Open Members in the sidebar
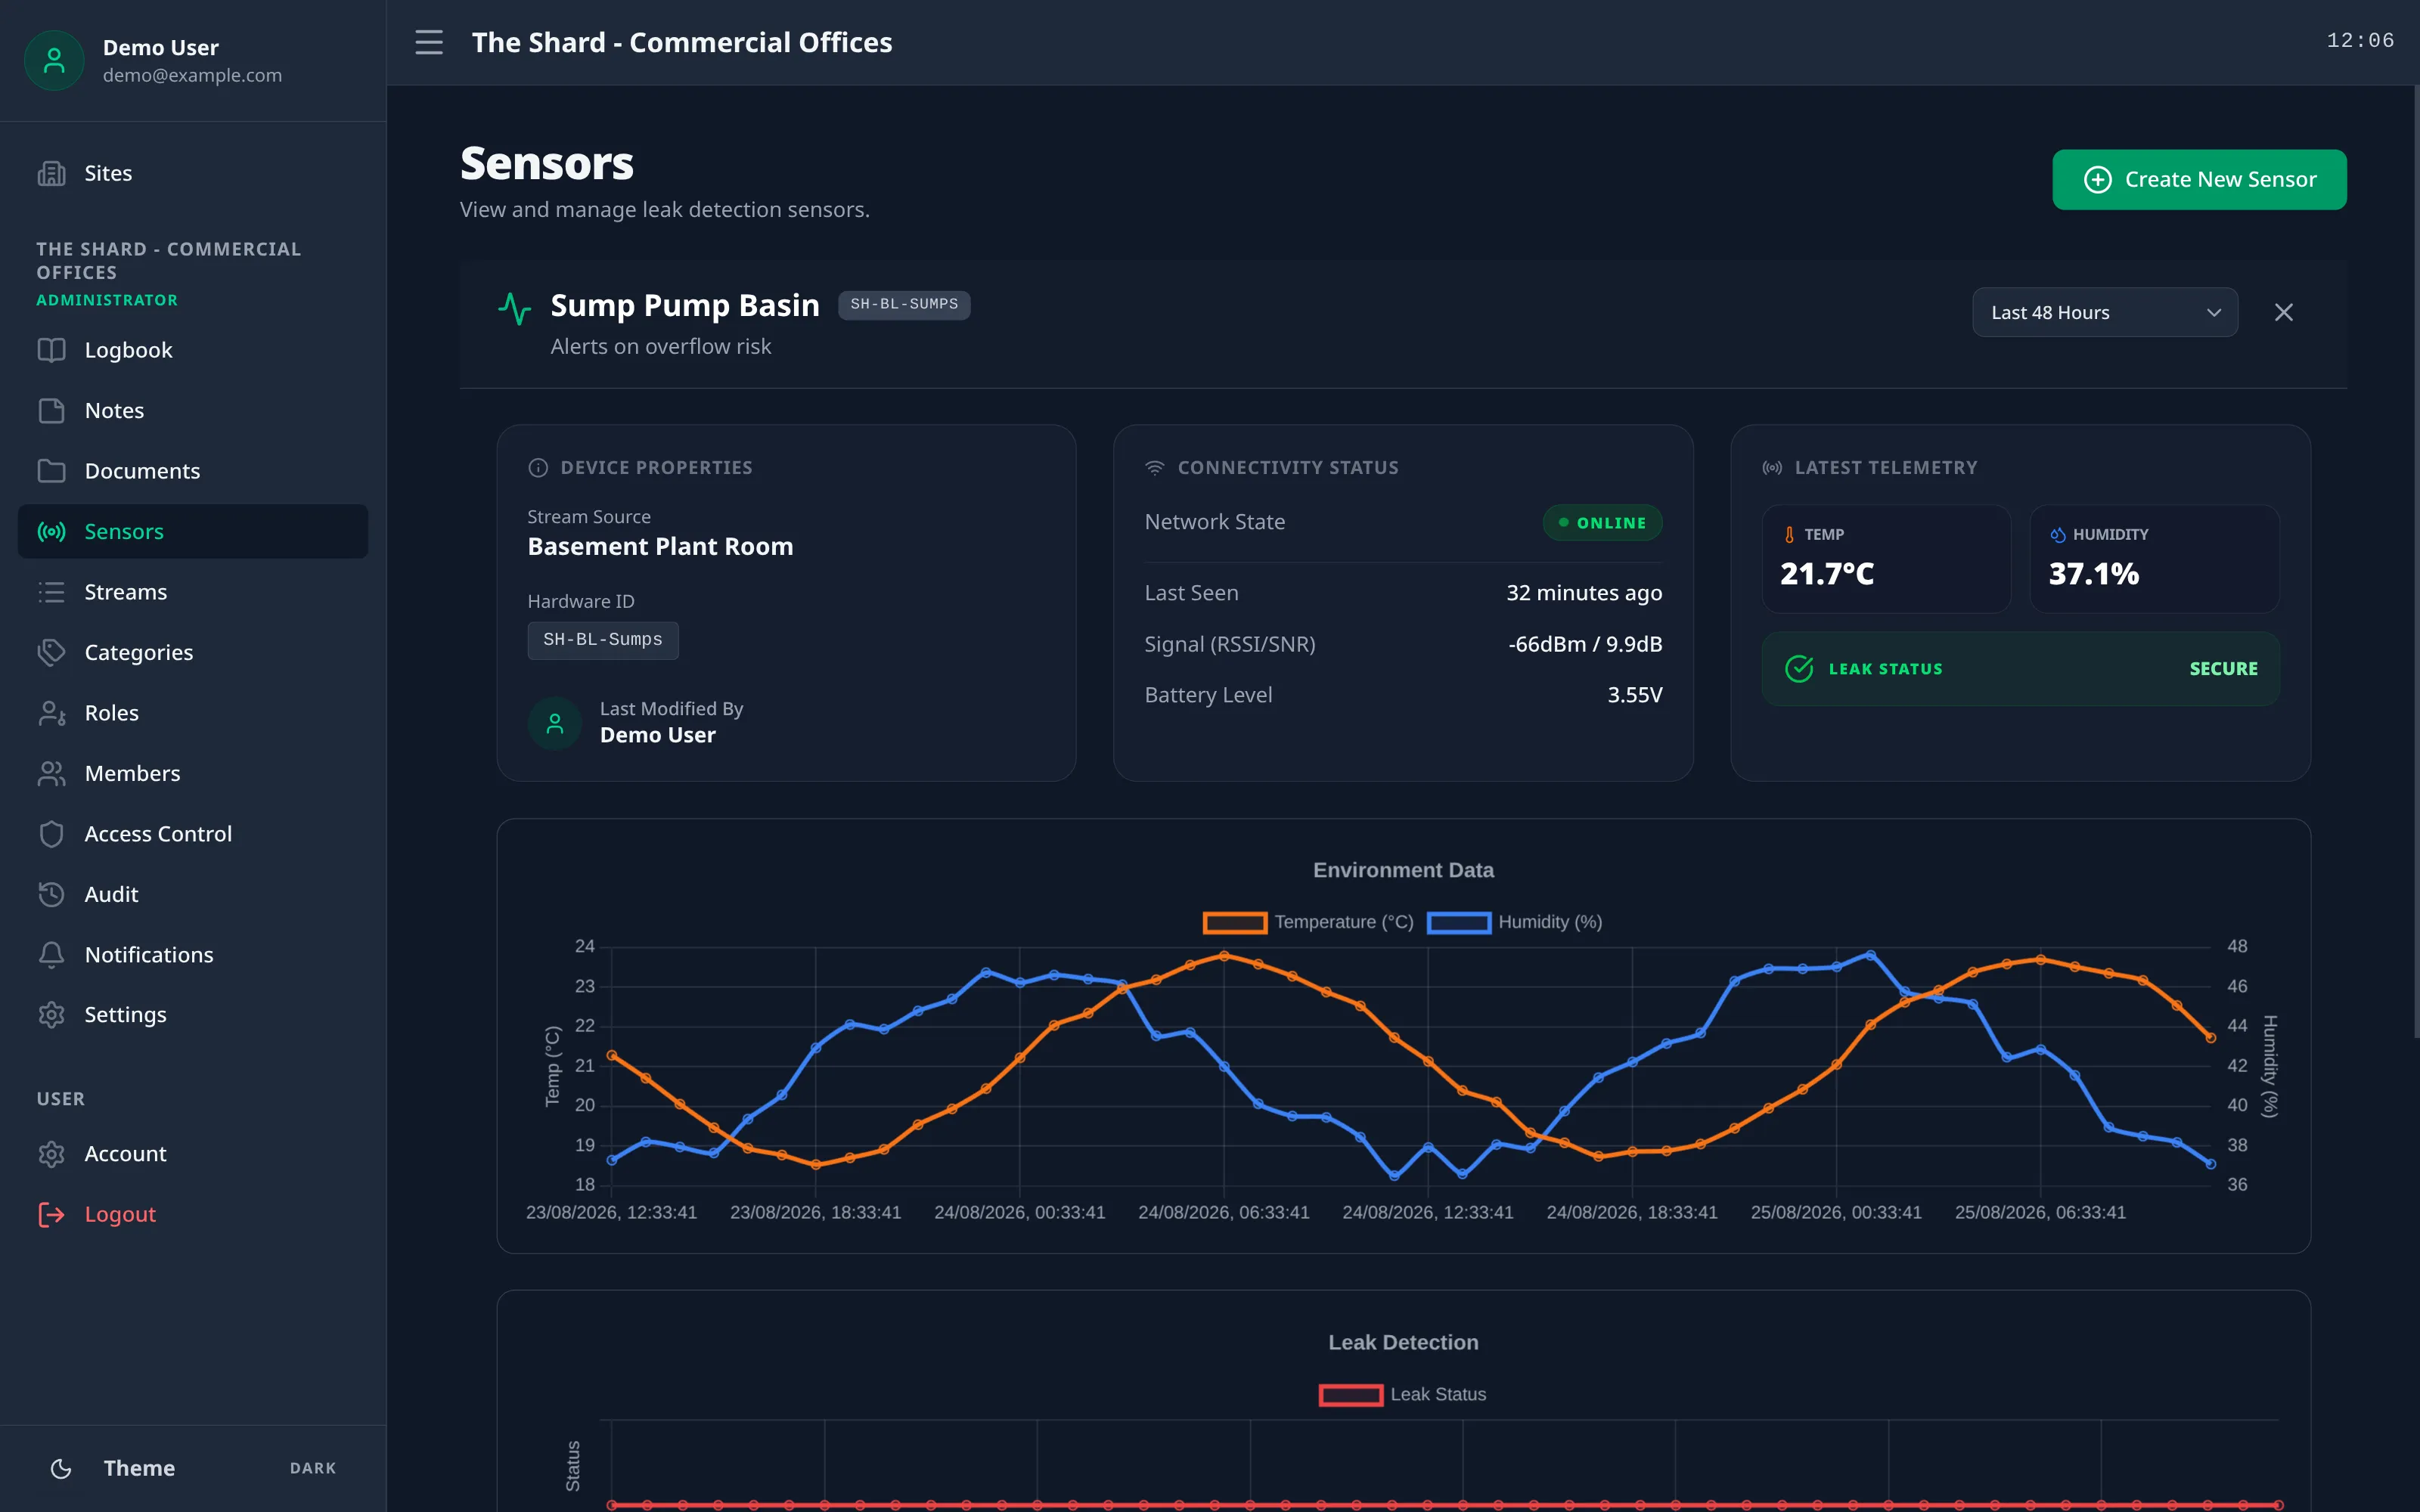Viewport: 2420px width, 1512px height. pyautogui.click(x=193, y=774)
